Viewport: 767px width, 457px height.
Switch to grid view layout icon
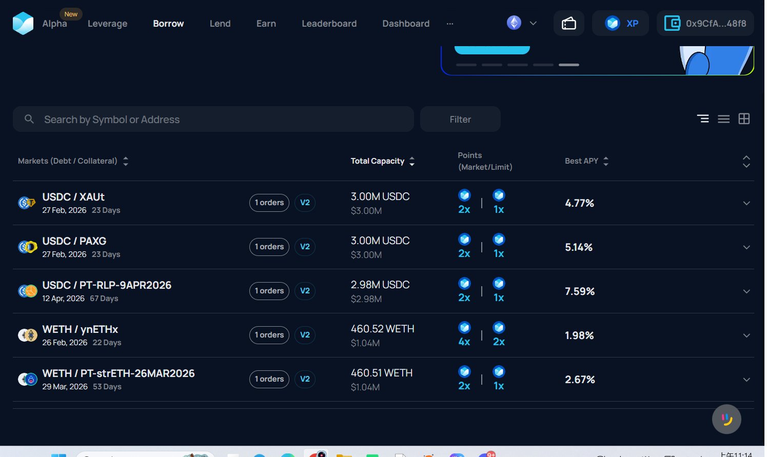[x=744, y=119]
